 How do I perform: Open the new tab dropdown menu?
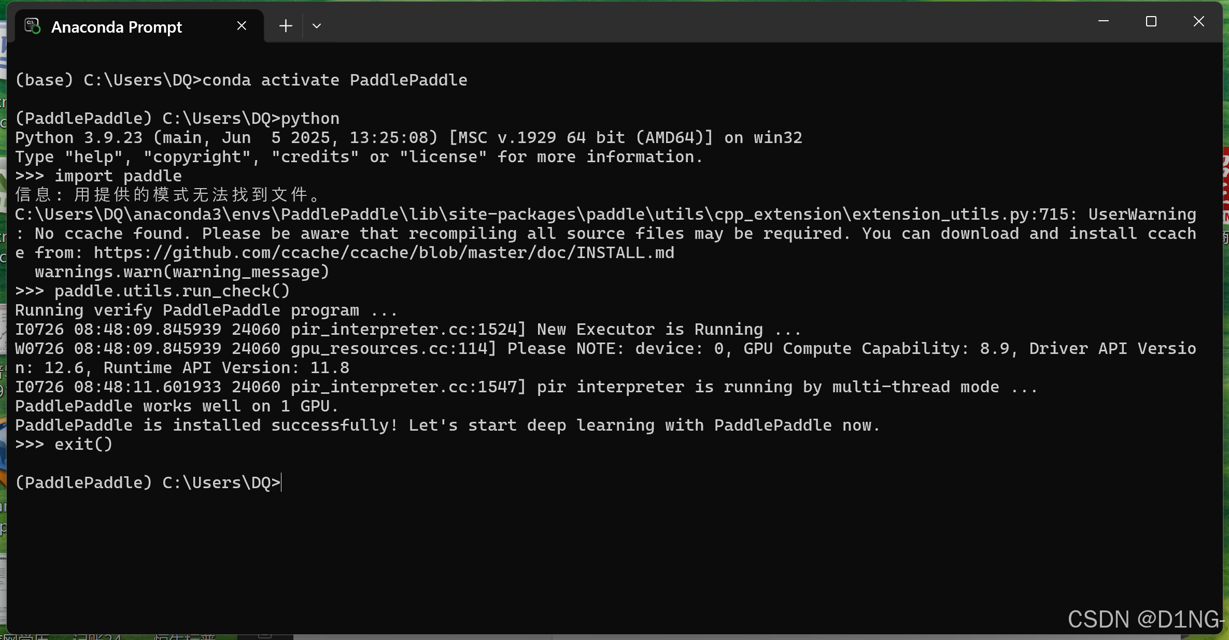click(x=317, y=25)
